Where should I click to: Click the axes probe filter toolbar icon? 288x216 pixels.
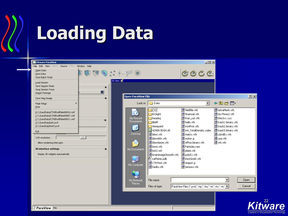tap(121, 73)
